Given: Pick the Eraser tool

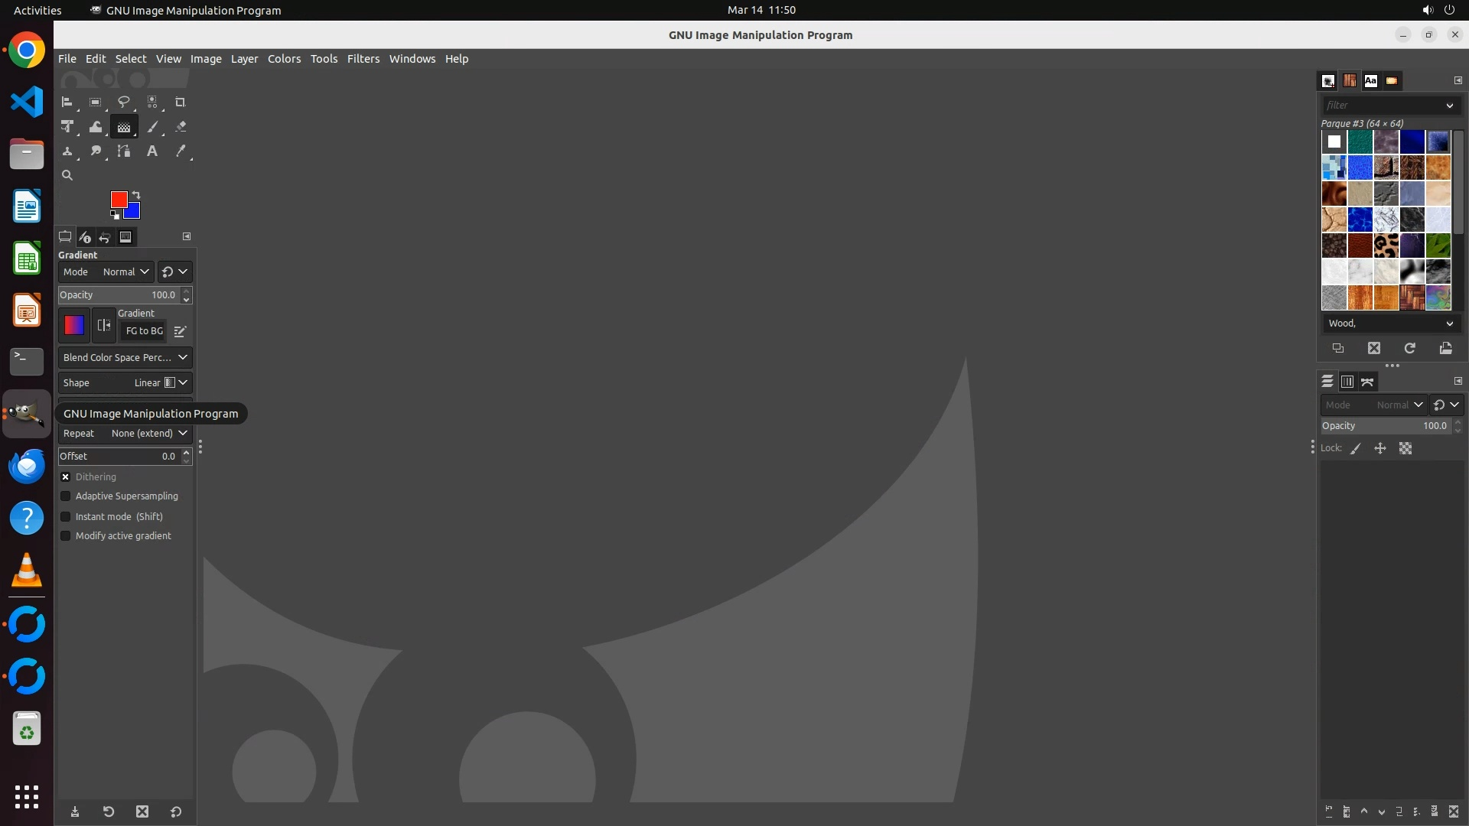Looking at the screenshot, I should click(181, 127).
